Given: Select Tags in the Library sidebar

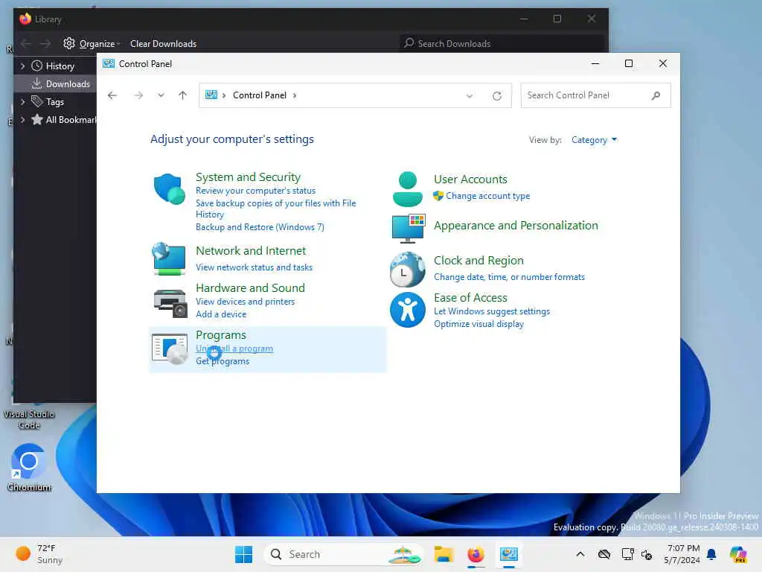Looking at the screenshot, I should 55,101.
